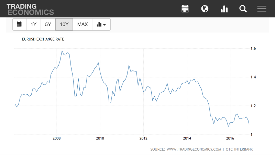Click the 1.2 value on the y-axis

pos(253,106)
